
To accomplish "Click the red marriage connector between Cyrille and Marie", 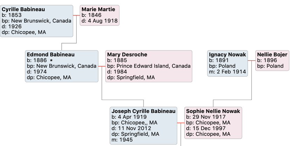I will click(x=77, y=15).
